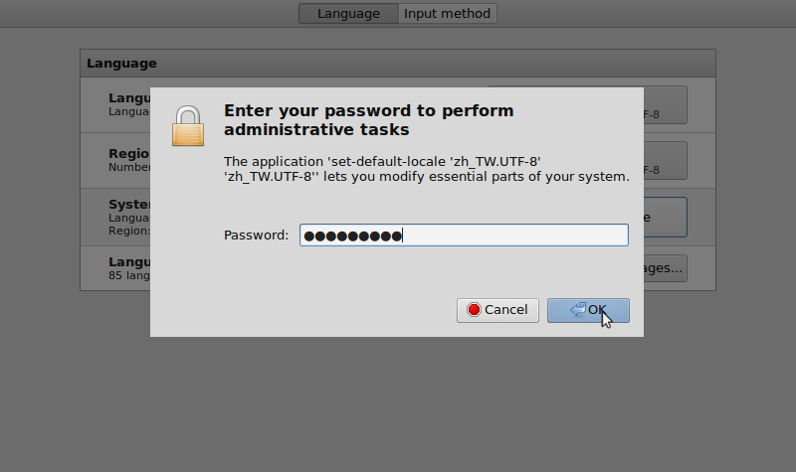Click the Language section header

121,64
